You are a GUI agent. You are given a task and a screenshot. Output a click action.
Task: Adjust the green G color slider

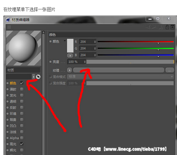click(x=136, y=49)
